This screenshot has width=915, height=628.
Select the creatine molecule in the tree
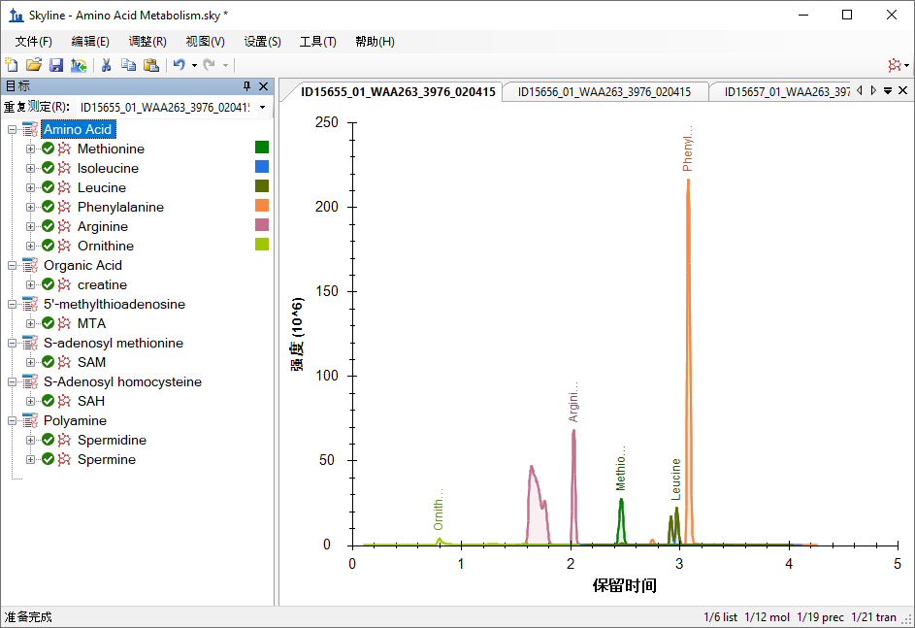pos(102,284)
